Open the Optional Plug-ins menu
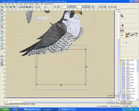 (48, 4)
